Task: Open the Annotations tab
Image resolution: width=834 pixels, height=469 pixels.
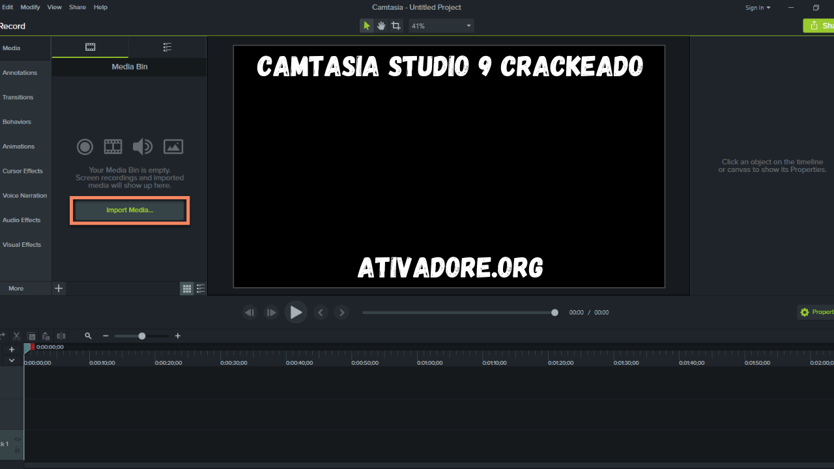Action: point(25,73)
